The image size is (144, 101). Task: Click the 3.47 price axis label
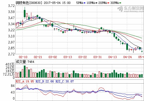click(x=11, y=18)
